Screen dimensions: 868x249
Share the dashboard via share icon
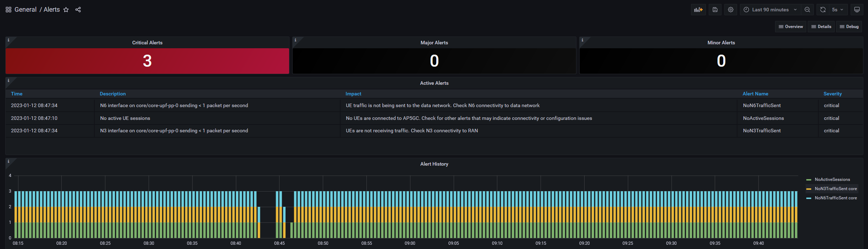click(x=78, y=10)
